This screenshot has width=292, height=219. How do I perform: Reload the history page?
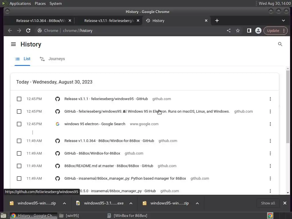[28, 31]
